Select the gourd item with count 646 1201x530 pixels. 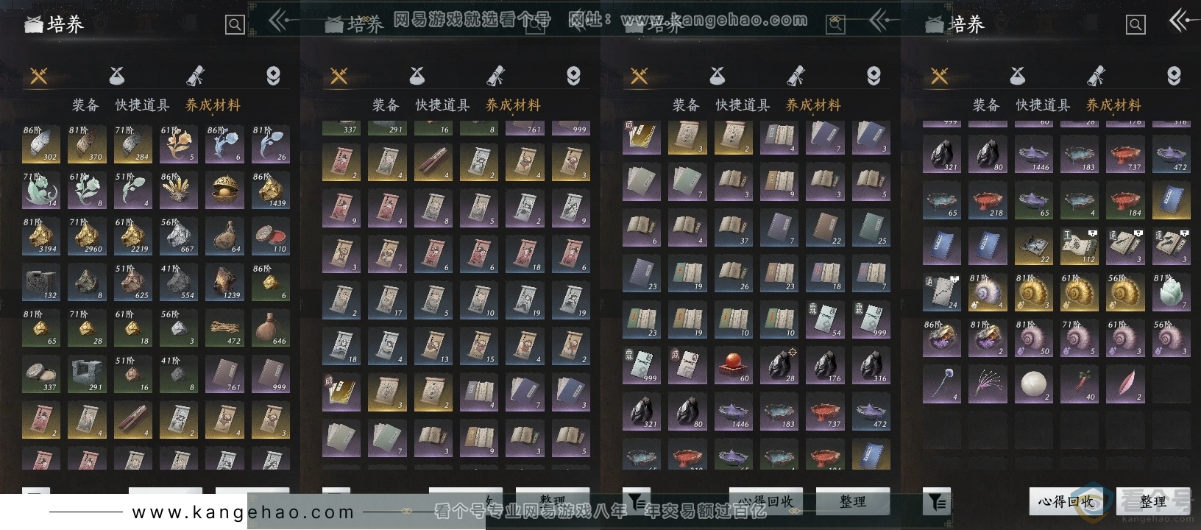pos(270,328)
